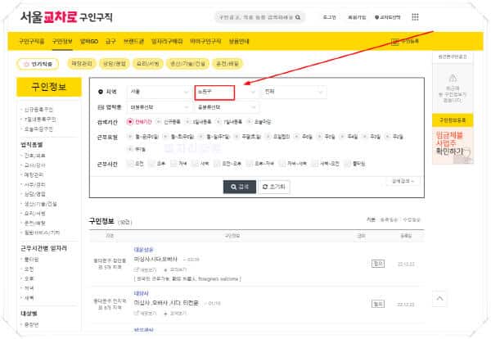491x339 pixels.
Task: Click the 서울교차로 구인구직 logo
Action: coord(66,17)
